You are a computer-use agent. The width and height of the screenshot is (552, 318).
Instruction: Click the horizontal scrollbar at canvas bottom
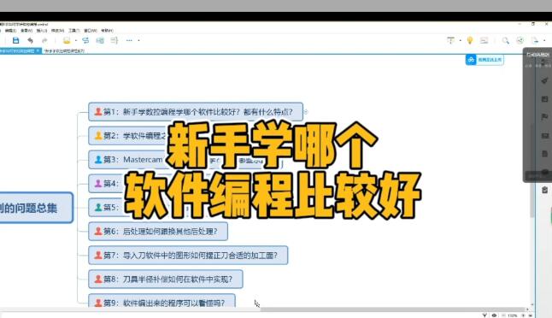[x=392, y=309]
